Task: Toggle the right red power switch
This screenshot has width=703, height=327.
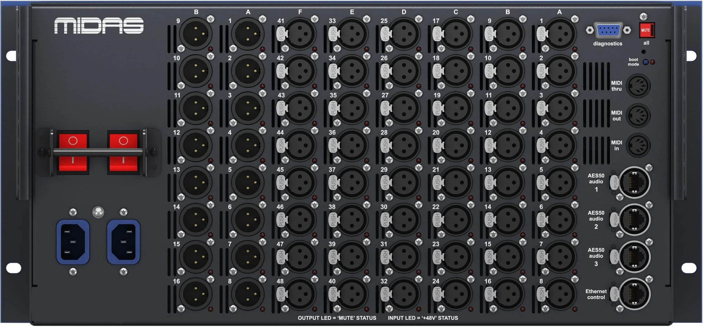Action: click(x=123, y=152)
